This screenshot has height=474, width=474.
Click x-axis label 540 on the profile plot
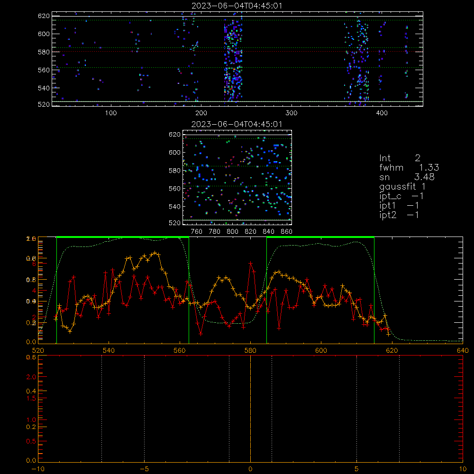point(109,350)
